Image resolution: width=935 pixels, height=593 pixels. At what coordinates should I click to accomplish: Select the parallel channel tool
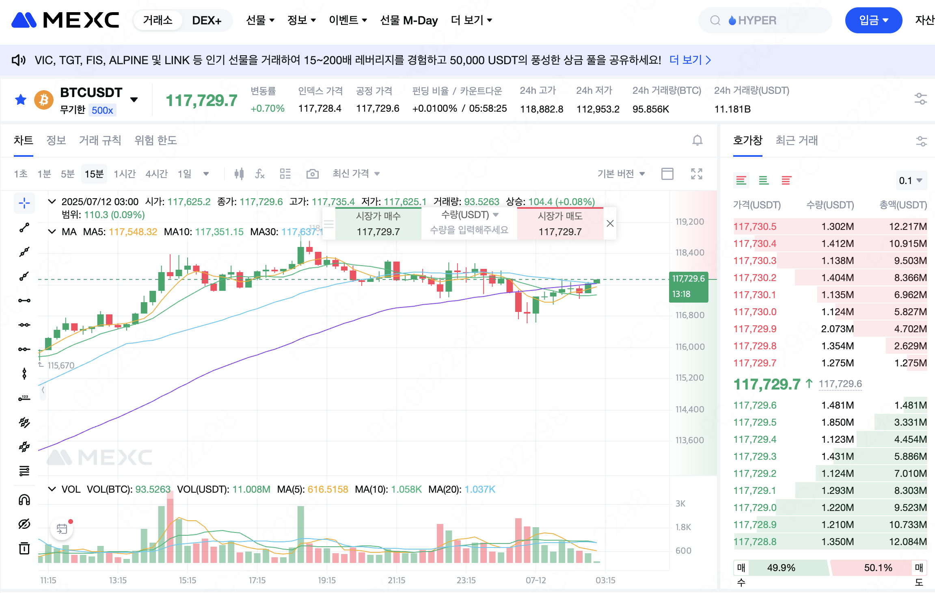pyautogui.click(x=24, y=422)
